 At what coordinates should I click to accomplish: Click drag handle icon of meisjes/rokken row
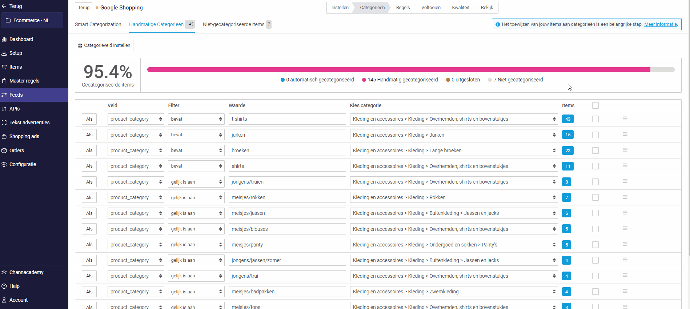click(625, 197)
